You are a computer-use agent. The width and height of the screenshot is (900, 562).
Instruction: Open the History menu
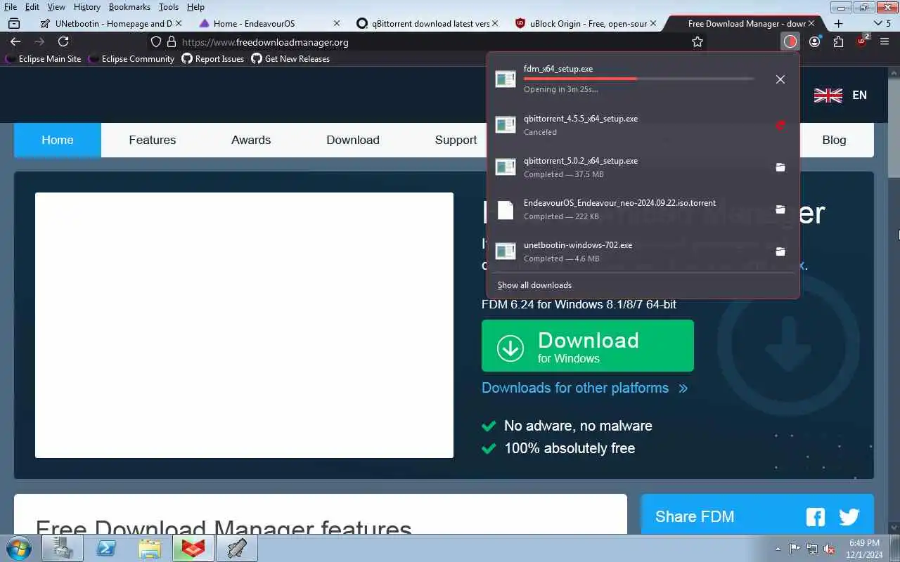[x=86, y=7]
